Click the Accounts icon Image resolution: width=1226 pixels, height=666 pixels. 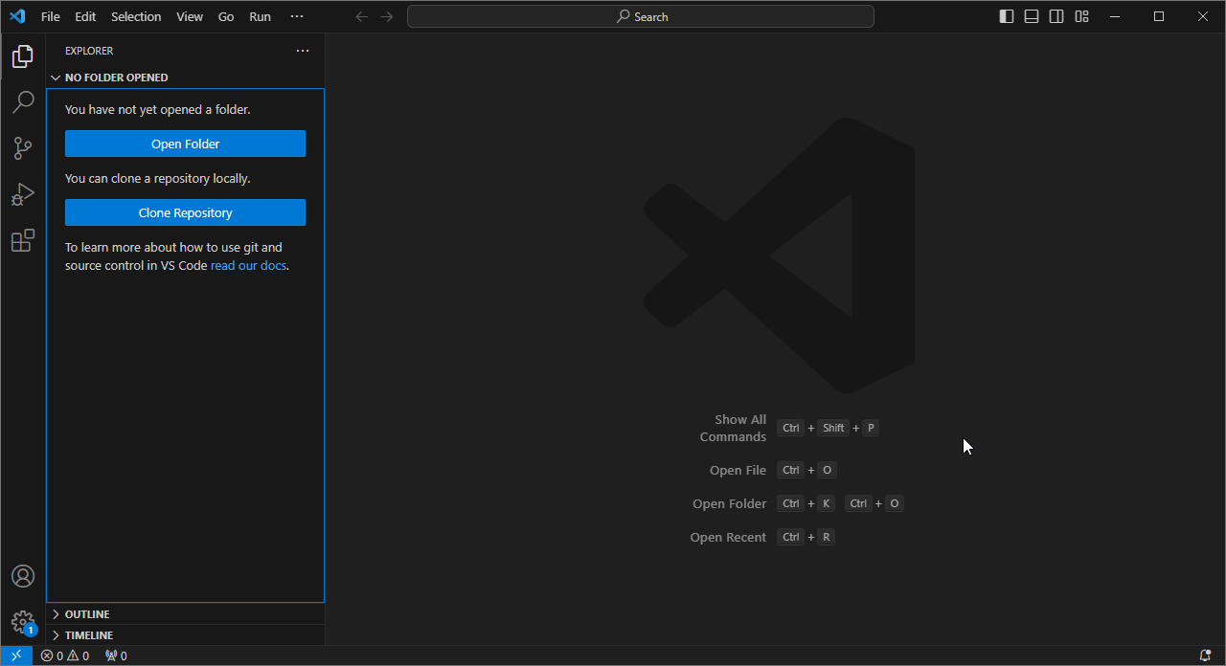pos(23,576)
